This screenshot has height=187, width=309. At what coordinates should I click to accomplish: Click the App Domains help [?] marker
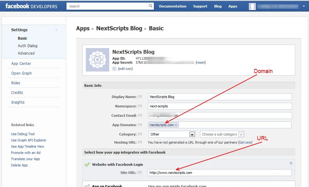[x=140, y=125]
